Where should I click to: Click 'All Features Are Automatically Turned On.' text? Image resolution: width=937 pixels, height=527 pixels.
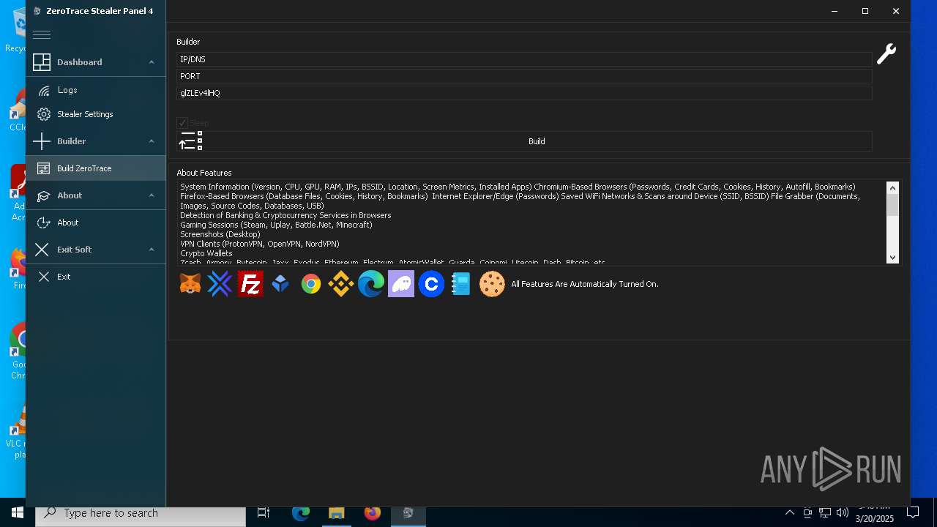coord(585,284)
